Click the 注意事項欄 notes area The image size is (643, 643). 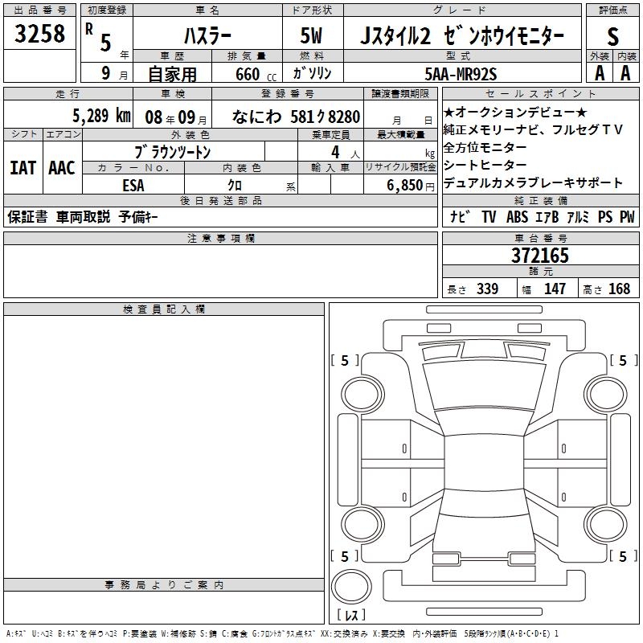[220, 271]
